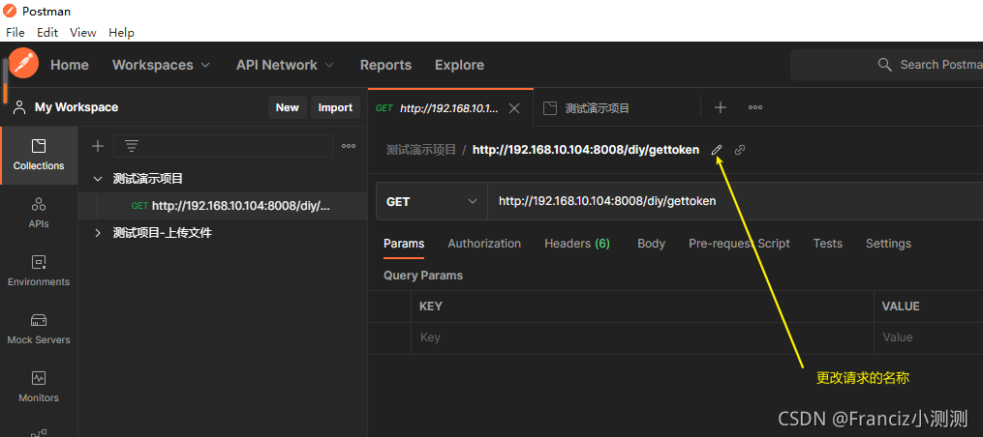Screen dimensions: 983x437
Task: Open a new request tab with plus
Action: point(721,107)
